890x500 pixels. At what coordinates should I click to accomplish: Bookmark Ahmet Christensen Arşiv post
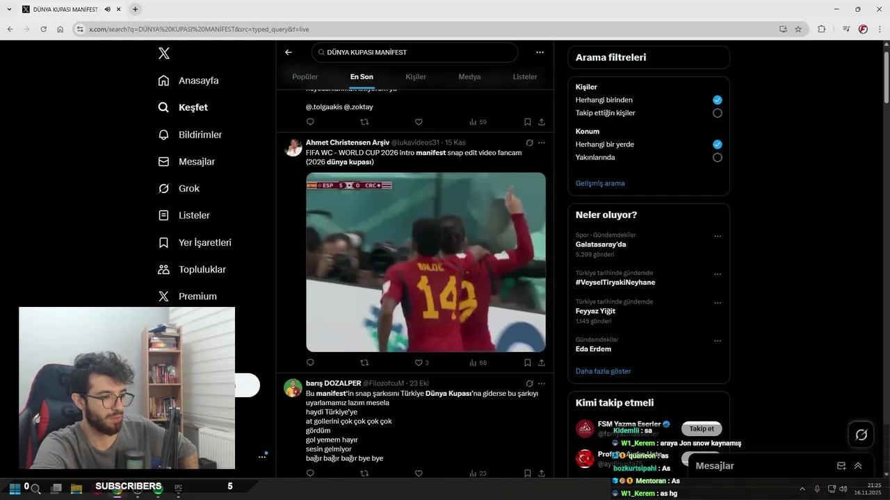(528, 362)
